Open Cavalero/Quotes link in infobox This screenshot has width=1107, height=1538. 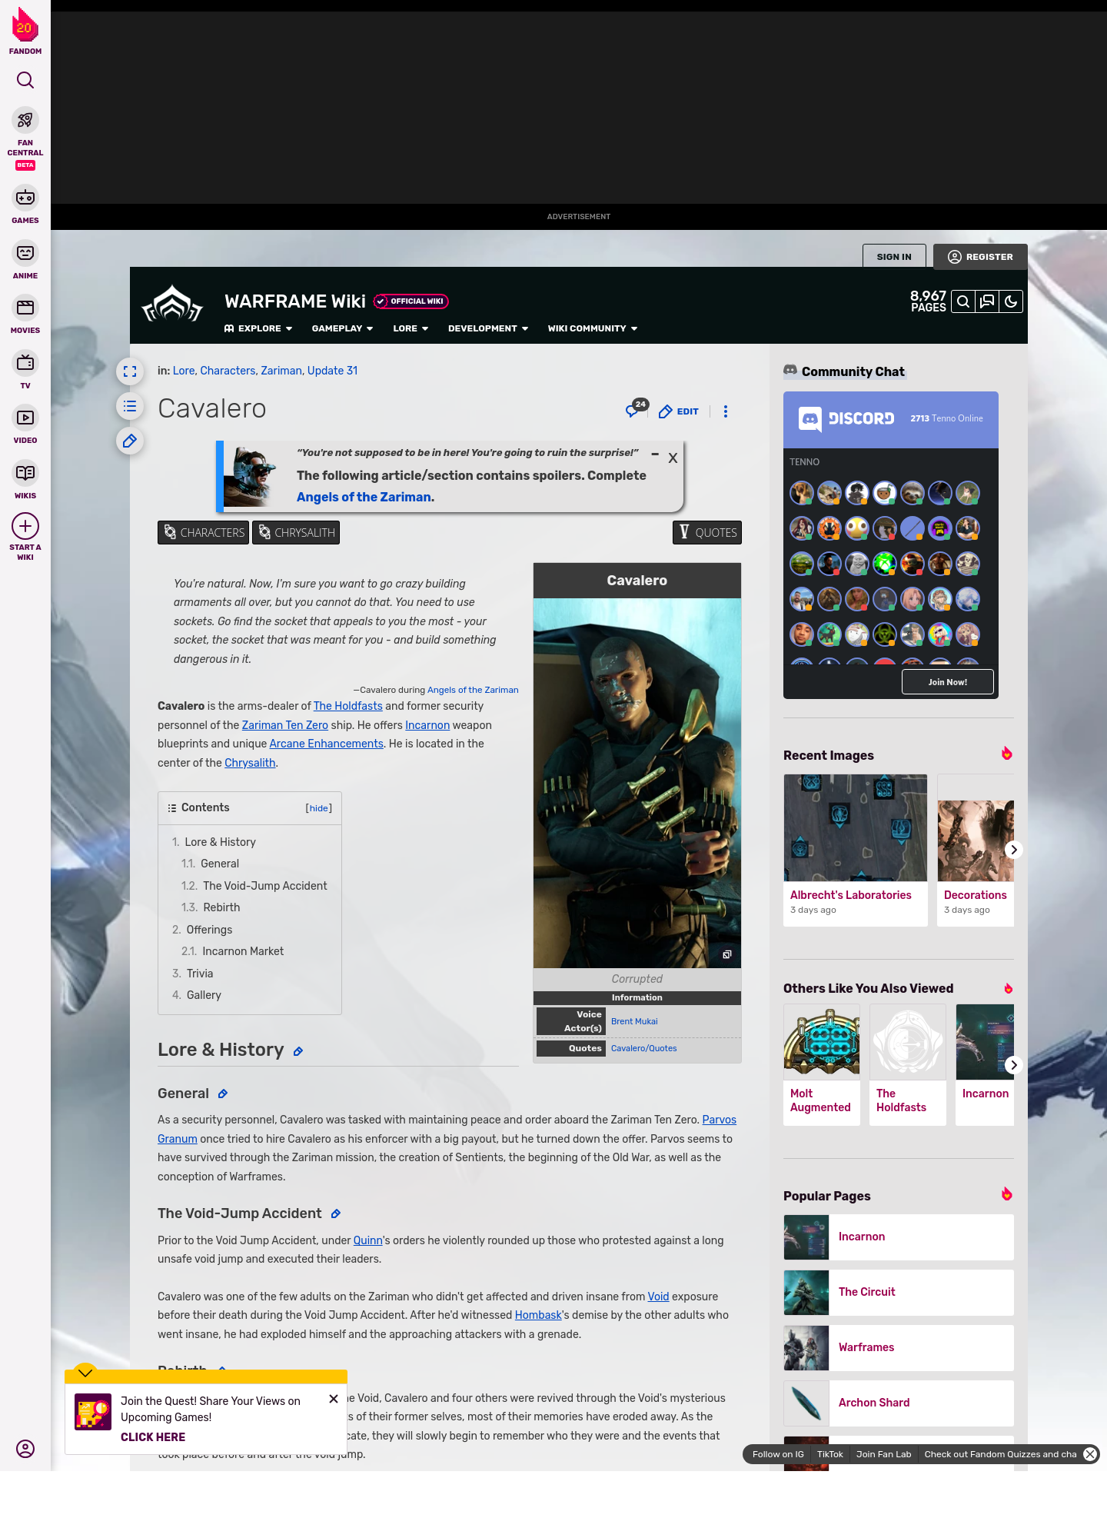[644, 1048]
